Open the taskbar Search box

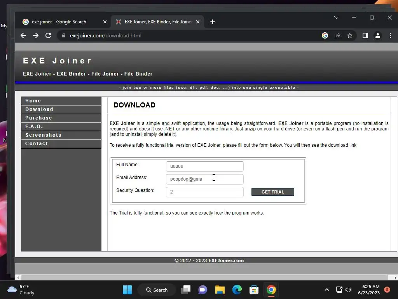click(157, 290)
